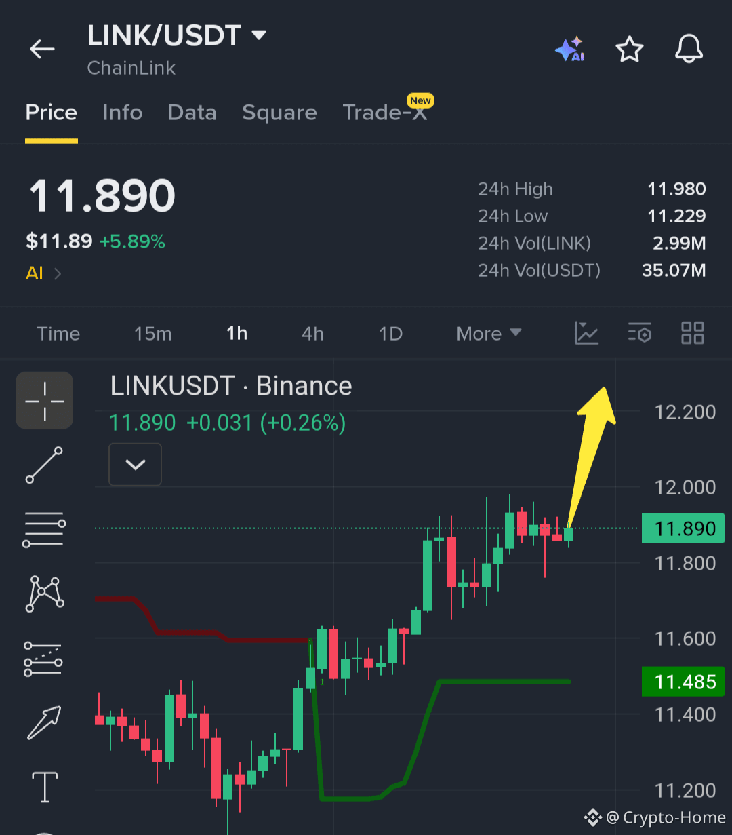The height and width of the screenshot is (835, 732).
Task: Select the long/short position tool
Action: pos(43,659)
